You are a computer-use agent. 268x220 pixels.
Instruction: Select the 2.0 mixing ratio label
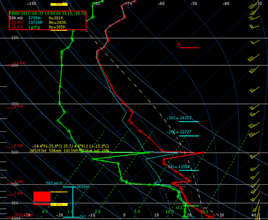point(97,211)
